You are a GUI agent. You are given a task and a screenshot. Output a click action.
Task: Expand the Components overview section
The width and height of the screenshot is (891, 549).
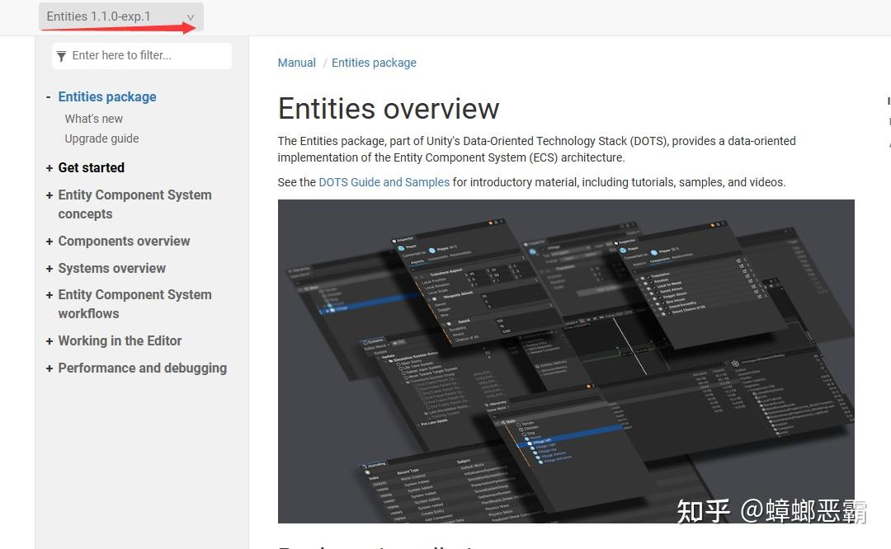pos(49,241)
